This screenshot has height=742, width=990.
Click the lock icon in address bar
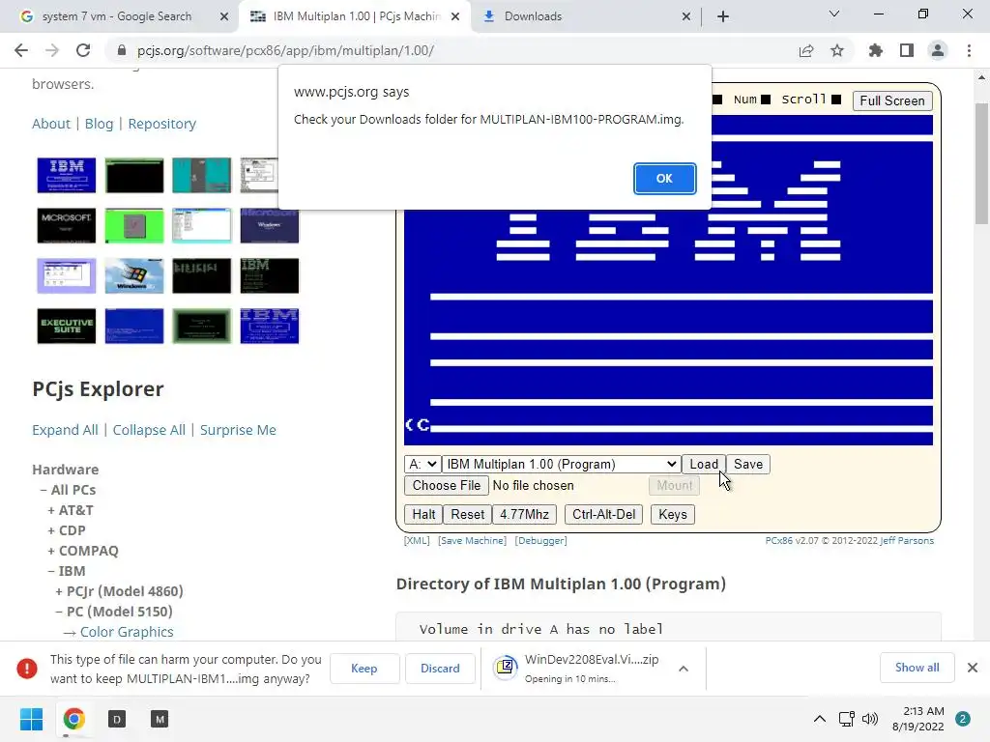[x=122, y=50]
